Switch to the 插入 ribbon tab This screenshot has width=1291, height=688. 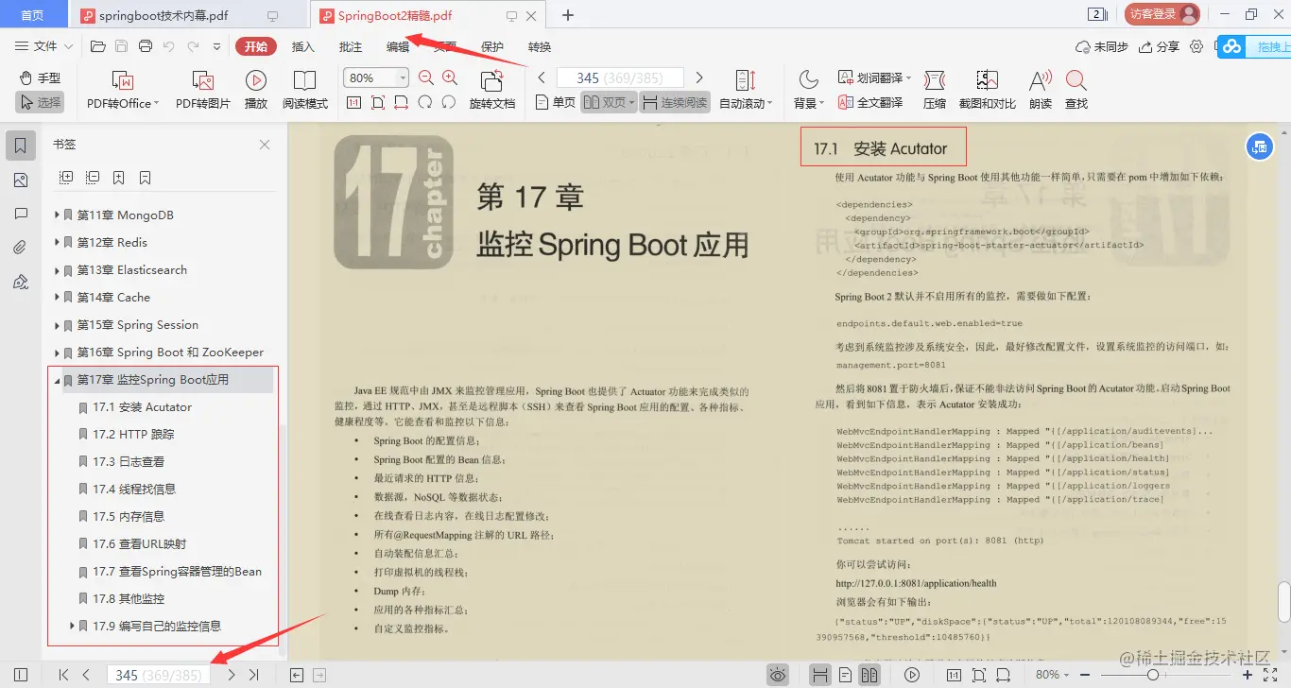303,46
